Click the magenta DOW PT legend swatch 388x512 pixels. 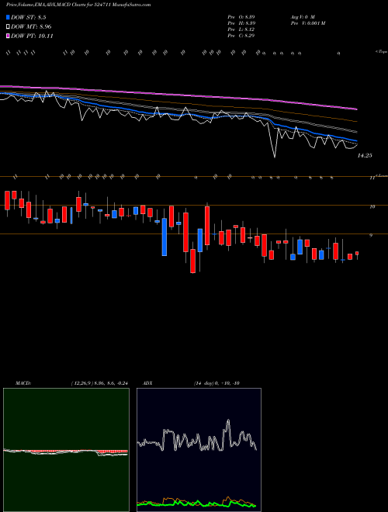click(x=9, y=36)
